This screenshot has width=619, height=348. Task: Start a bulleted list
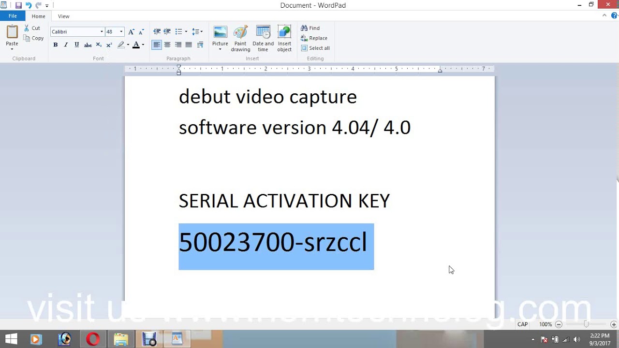178,31
